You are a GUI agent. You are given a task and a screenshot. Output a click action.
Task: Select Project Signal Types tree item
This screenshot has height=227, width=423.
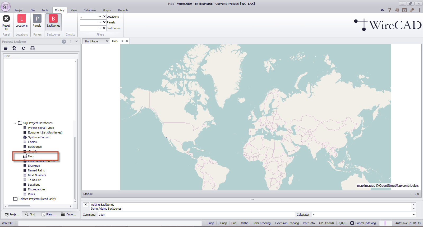click(41, 128)
